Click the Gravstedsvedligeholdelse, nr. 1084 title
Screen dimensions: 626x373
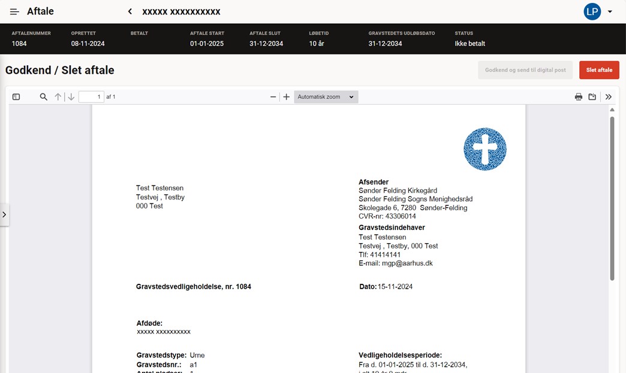(194, 287)
